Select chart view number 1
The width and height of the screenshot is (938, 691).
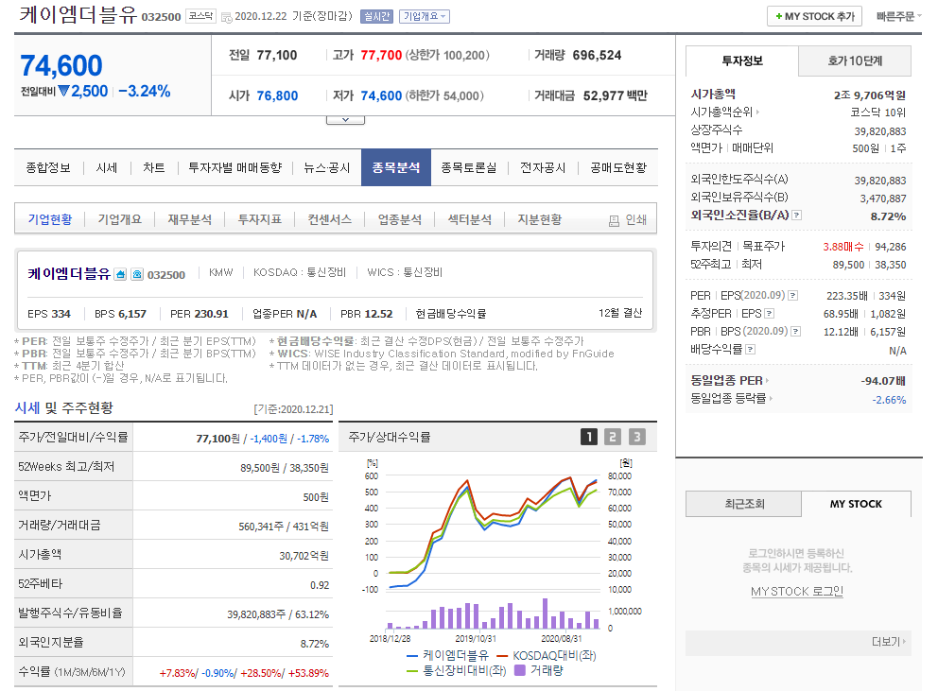tap(589, 437)
